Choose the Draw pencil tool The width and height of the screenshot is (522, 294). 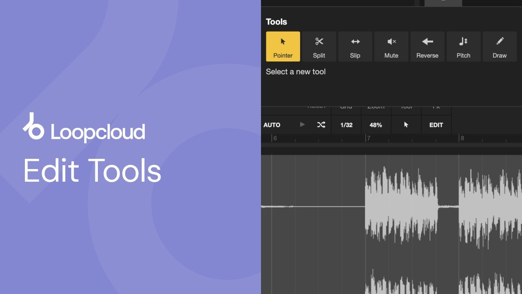(500, 47)
